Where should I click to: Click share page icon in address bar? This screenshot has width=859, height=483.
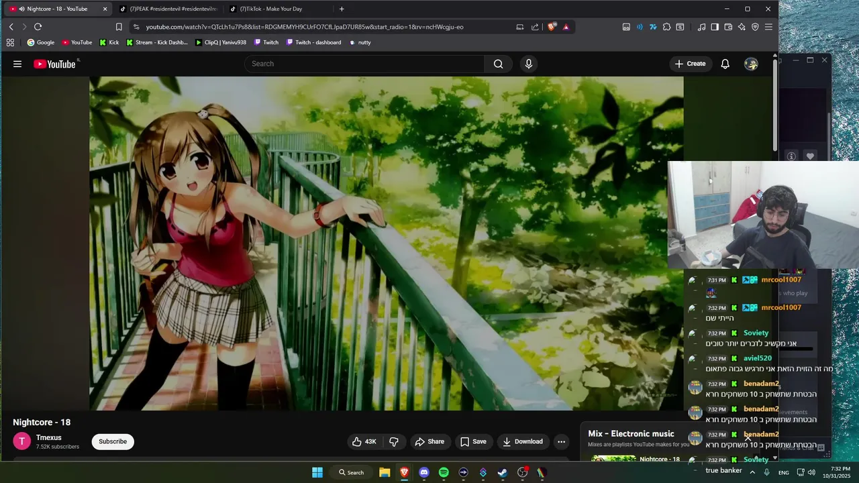[535, 27]
